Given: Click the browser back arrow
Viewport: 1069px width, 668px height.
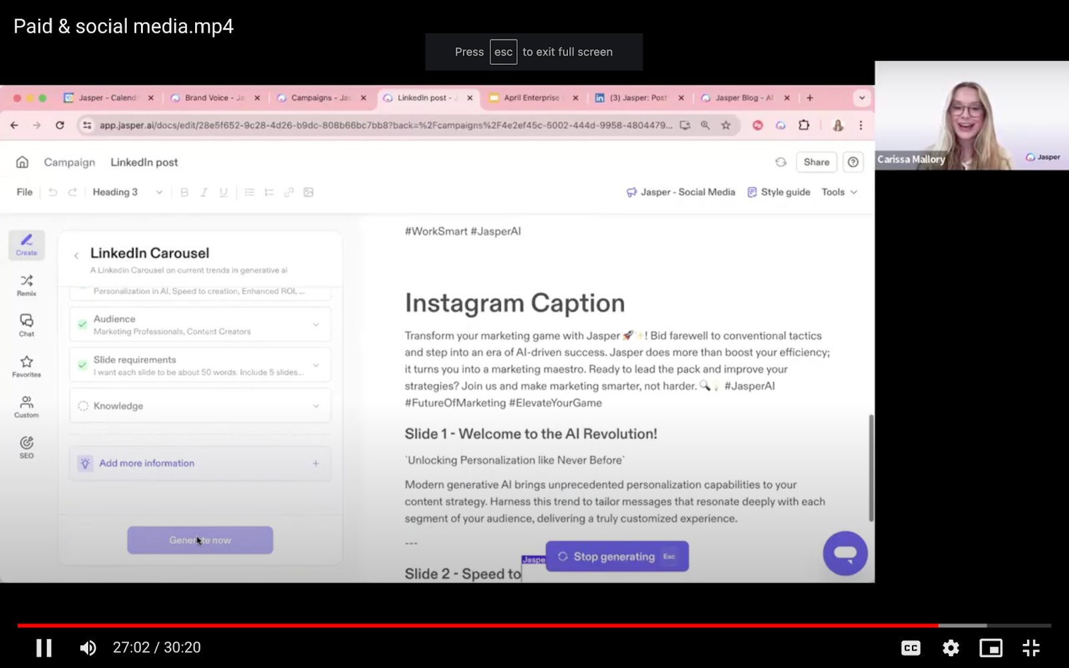Looking at the screenshot, I should [15, 125].
